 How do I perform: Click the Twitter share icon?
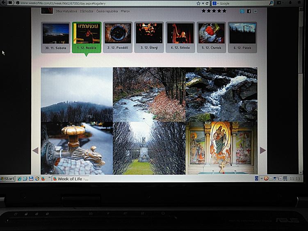tap(242, 11)
